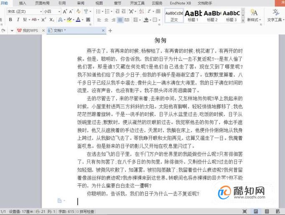Open the EndNote X8 ribbon tab

pyautogui.click(x=180, y=3)
